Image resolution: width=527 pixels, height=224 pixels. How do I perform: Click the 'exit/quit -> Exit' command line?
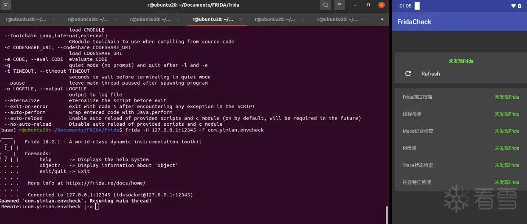pyautogui.click(x=65, y=171)
